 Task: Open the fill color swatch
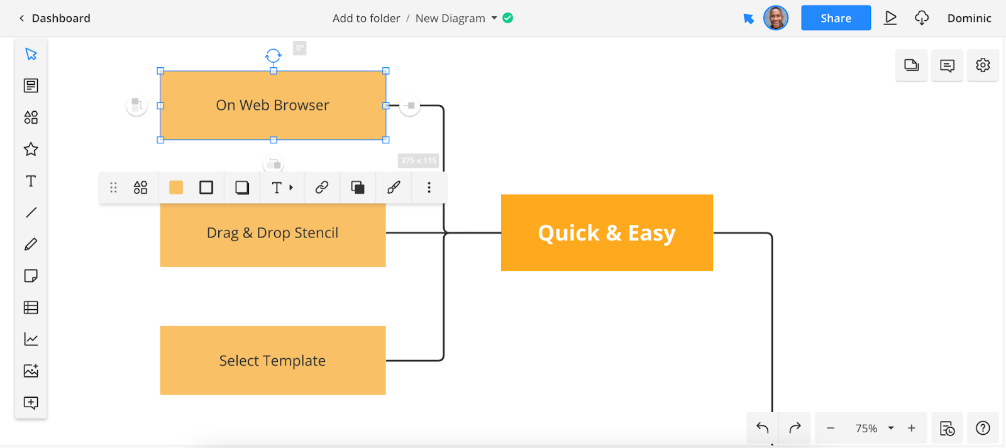click(176, 187)
